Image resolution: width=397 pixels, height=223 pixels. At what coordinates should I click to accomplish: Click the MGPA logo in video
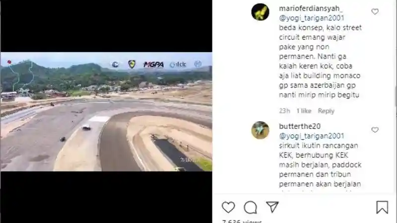[x=153, y=64]
